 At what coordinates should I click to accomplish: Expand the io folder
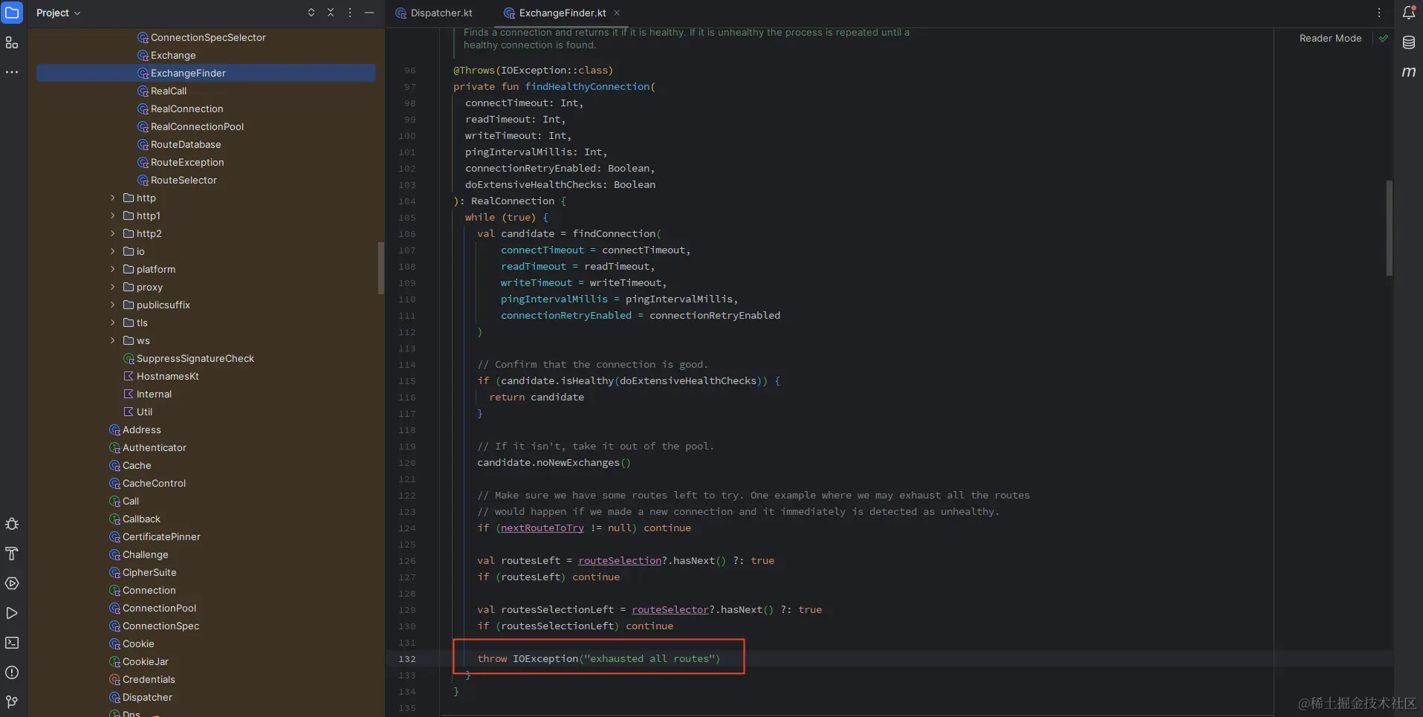113,252
